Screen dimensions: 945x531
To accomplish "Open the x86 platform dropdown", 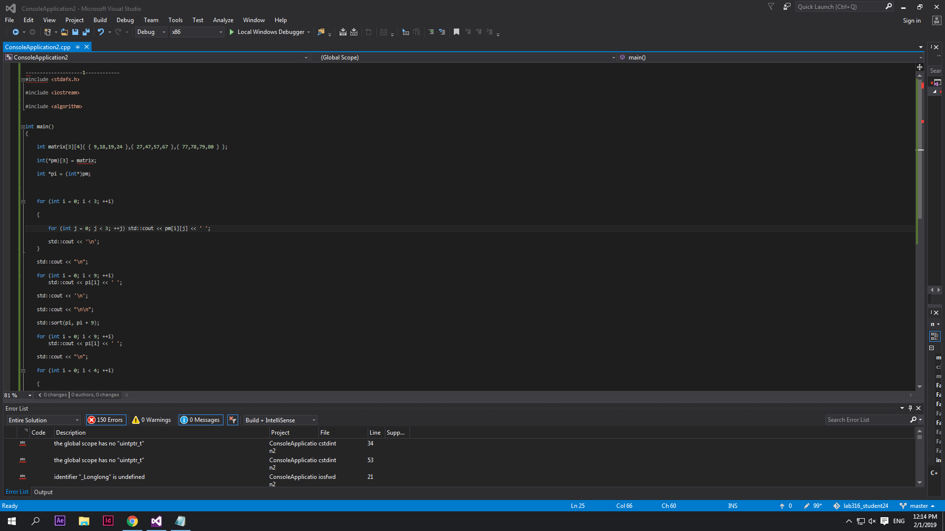I will pos(197,32).
